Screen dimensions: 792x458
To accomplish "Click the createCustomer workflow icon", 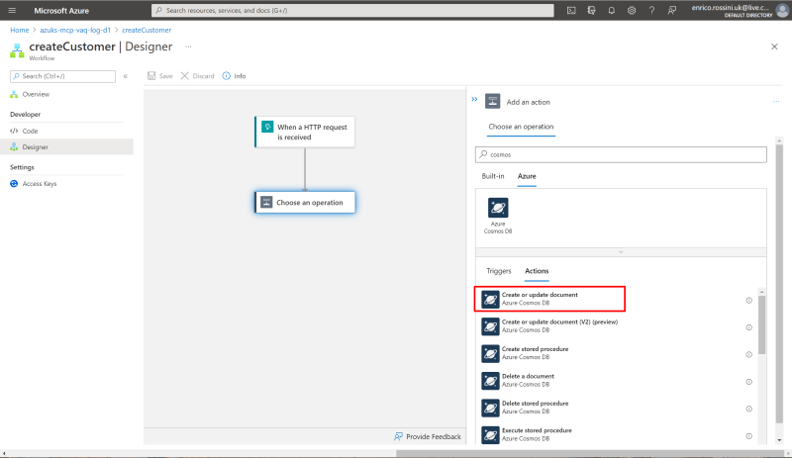I will [x=17, y=50].
